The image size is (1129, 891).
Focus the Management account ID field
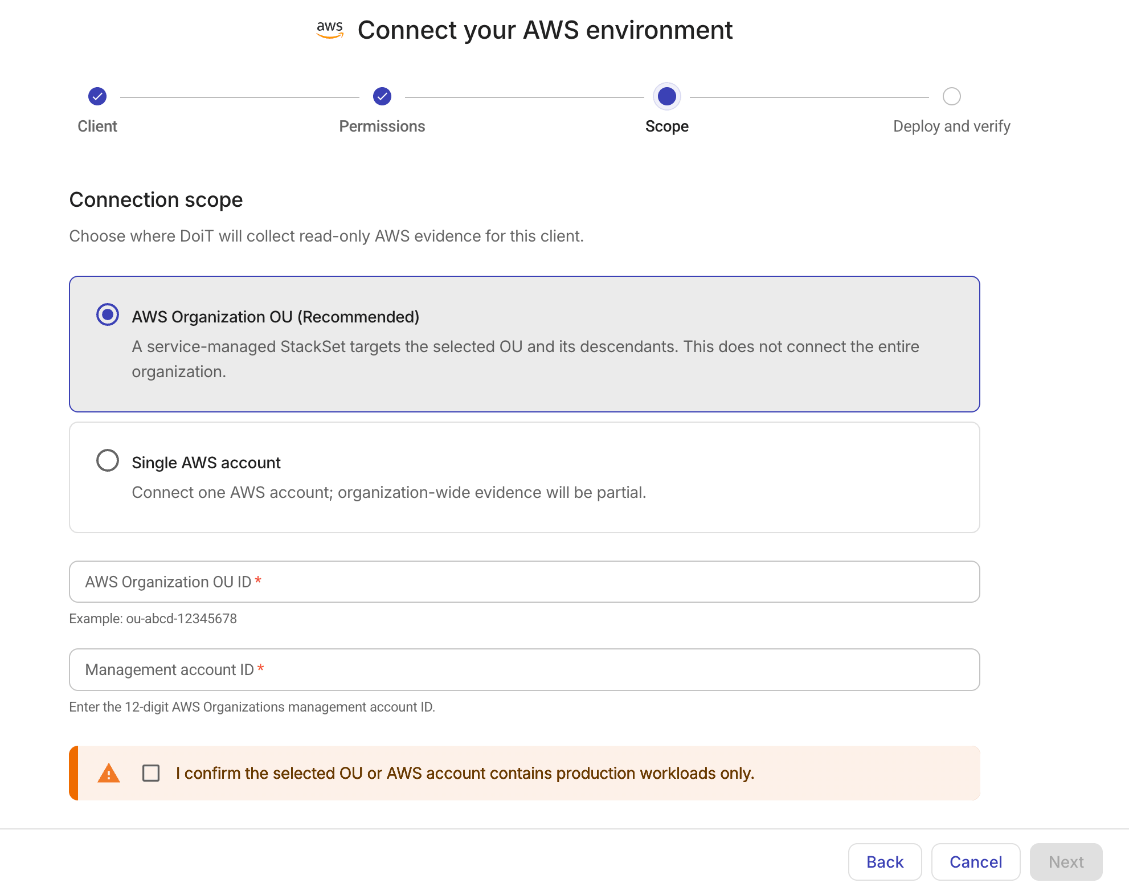coord(525,669)
